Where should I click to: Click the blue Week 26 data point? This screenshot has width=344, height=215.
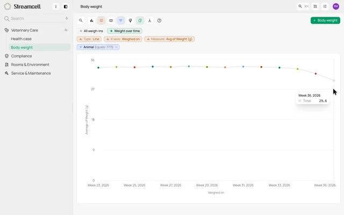click(x=153, y=67)
